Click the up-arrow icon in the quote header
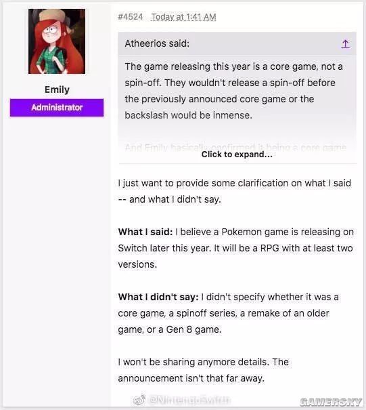The image size is (366, 410). click(x=346, y=44)
